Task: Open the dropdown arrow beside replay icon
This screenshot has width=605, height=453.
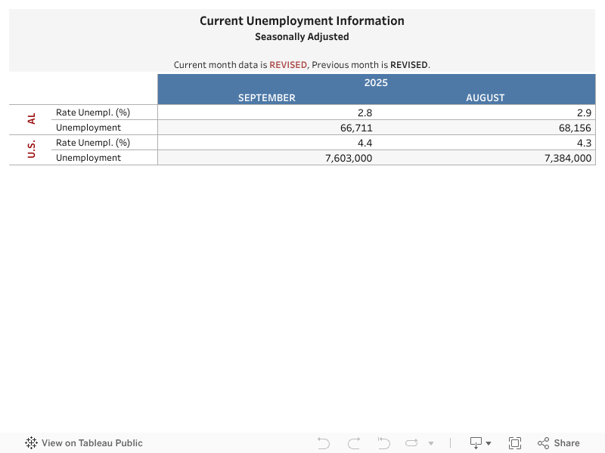Action: [431, 443]
